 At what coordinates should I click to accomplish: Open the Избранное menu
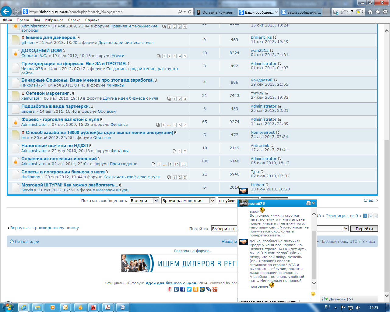[x=54, y=20]
